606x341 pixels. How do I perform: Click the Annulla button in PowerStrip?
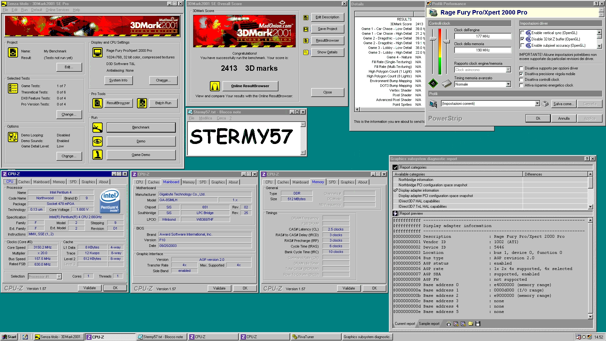pos(564,118)
